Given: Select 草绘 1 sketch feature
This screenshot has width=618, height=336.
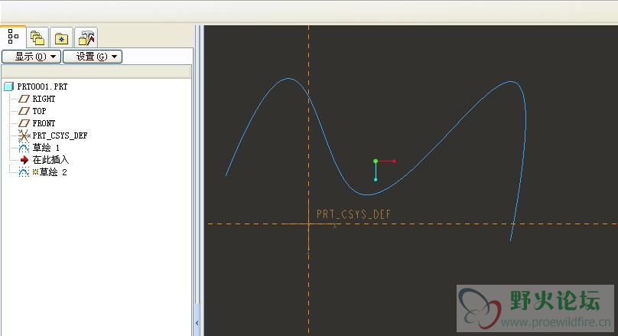Looking at the screenshot, I should click(x=46, y=148).
